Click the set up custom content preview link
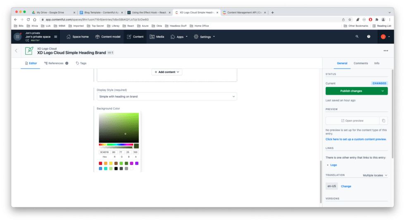Viewport: 405px width, 222px height. click(356, 139)
